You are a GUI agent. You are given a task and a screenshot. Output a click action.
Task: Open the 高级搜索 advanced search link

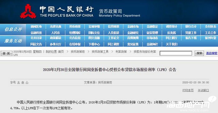212,53
